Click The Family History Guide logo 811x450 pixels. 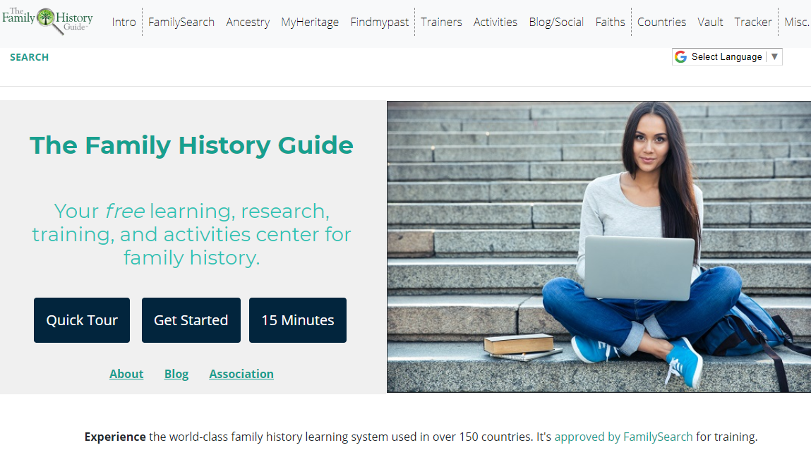[47, 20]
